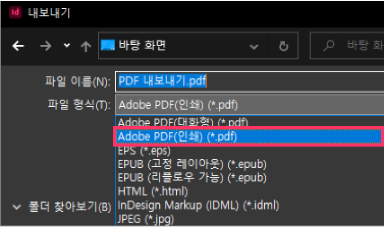
Task: Choose EPS (*.eps) format
Action: pyautogui.click(x=250, y=151)
